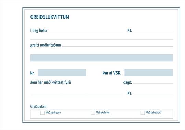Click the signature line left of bottom Kt.
The width and height of the screenshot is (185, 130).
[x=77, y=95]
